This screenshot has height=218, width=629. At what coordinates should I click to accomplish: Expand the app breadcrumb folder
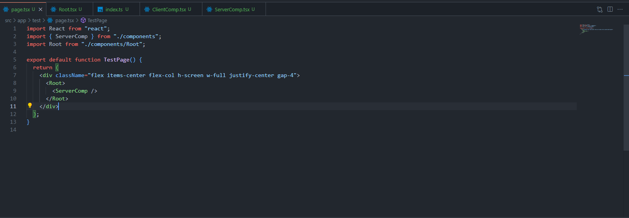coord(22,20)
